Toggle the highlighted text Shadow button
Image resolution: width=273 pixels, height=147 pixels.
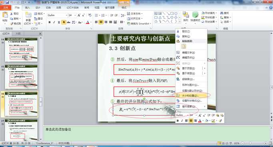point(64,22)
